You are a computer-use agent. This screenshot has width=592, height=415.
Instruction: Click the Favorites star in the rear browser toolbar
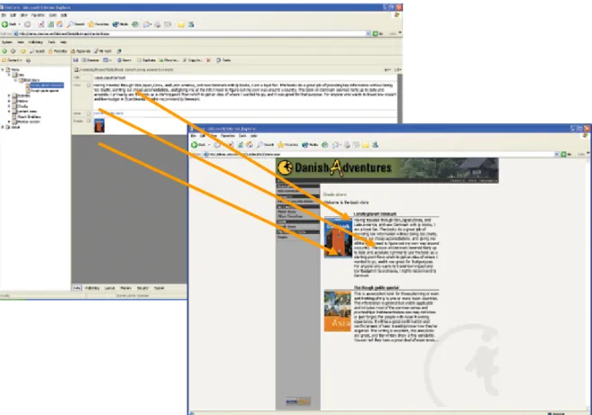click(91, 24)
